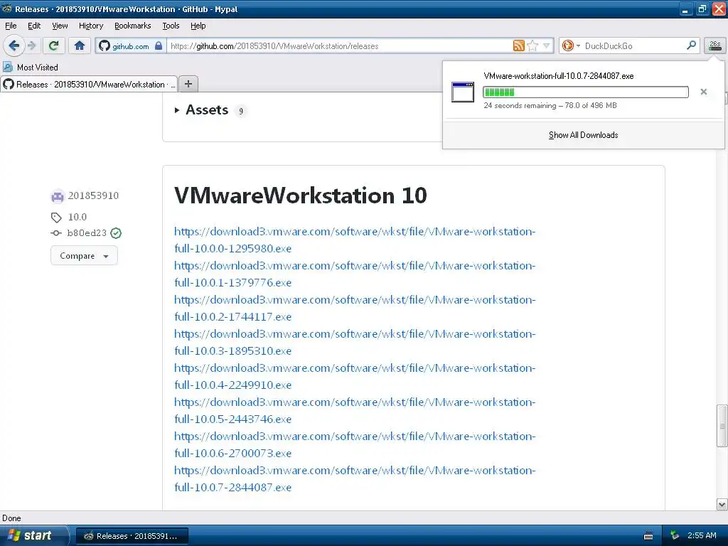Open the Most Visited bookmarks folder
Image resolution: width=728 pixels, height=546 pixels.
coord(31,68)
